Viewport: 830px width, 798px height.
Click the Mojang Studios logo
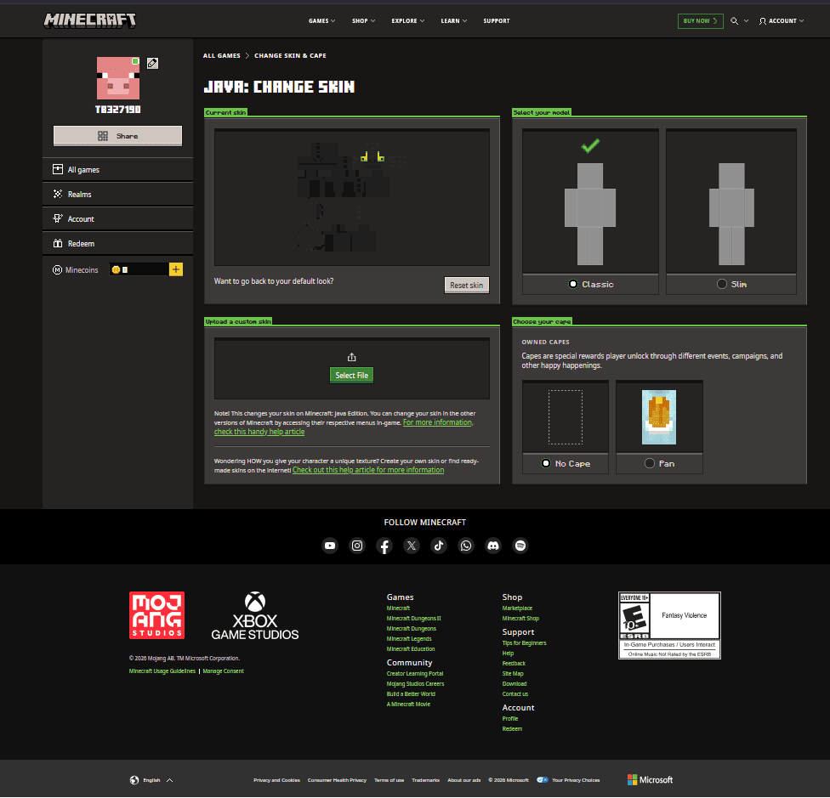coord(156,615)
